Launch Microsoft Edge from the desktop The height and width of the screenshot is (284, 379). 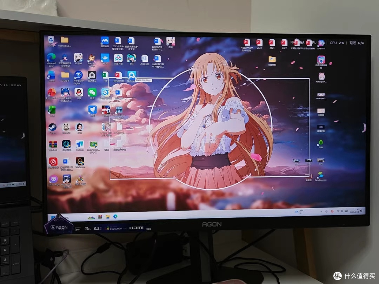click(51, 60)
